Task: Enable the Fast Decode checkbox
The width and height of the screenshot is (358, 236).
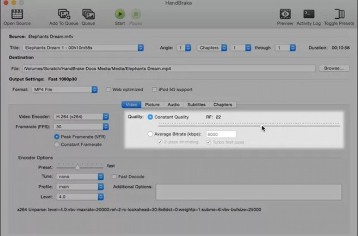Action: pyautogui.click(x=114, y=177)
